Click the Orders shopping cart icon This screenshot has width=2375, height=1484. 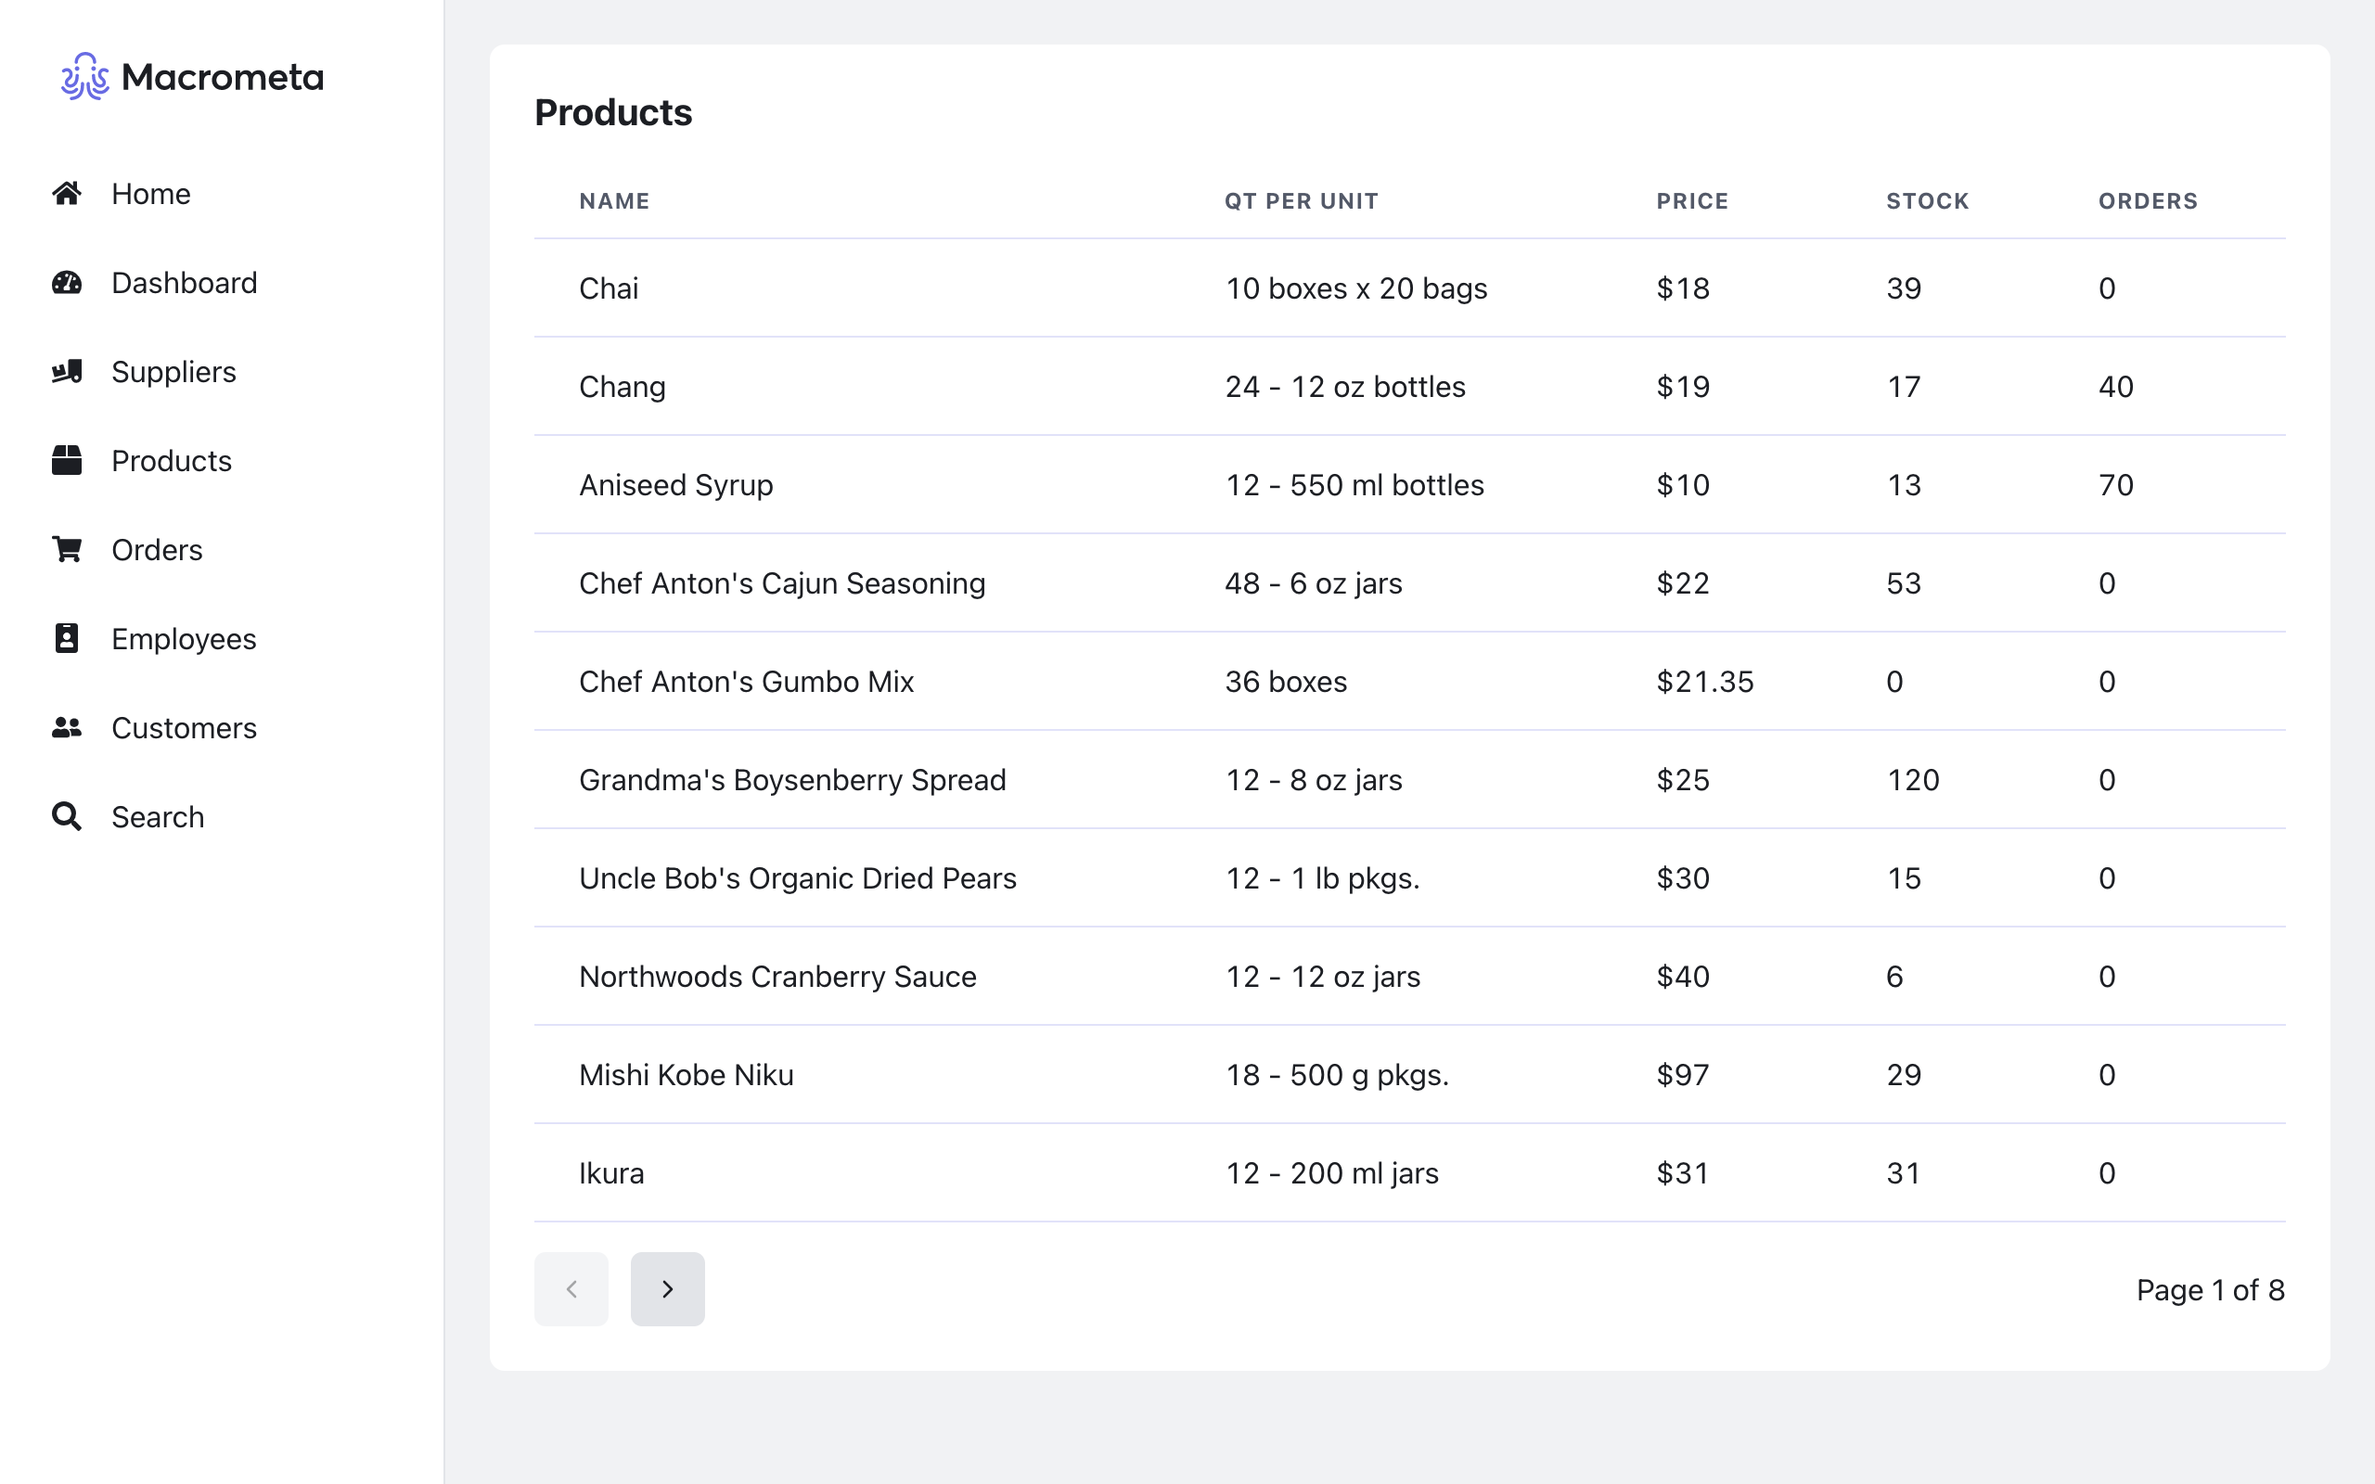click(67, 550)
